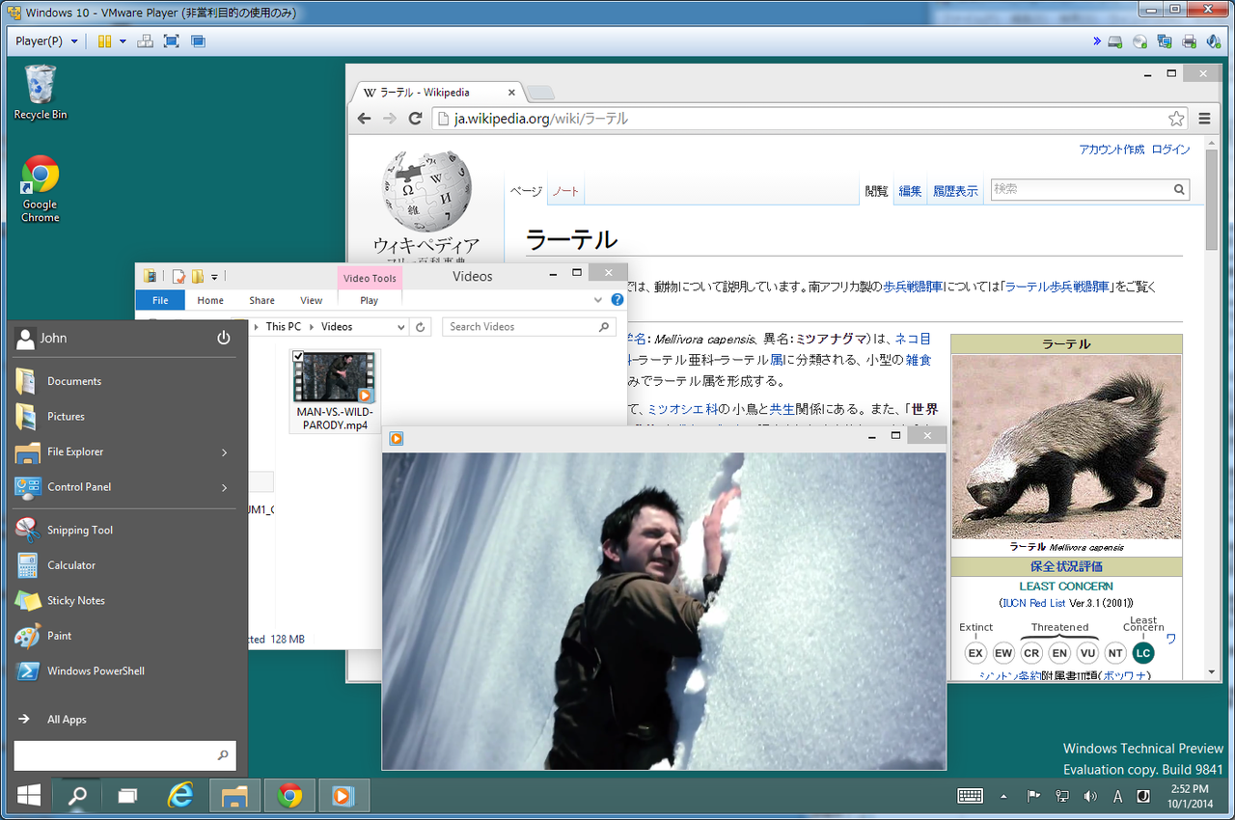Open the Share ribbon tab in Videos window
Viewport: 1235px width, 820px height.
point(261,300)
